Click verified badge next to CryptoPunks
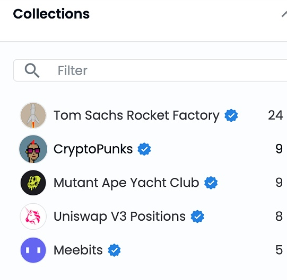The height and width of the screenshot is (280, 287). pyautogui.click(x=144, y=149)
